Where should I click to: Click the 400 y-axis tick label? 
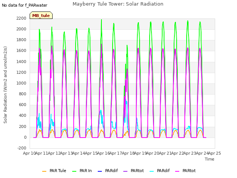coord(23,116)
